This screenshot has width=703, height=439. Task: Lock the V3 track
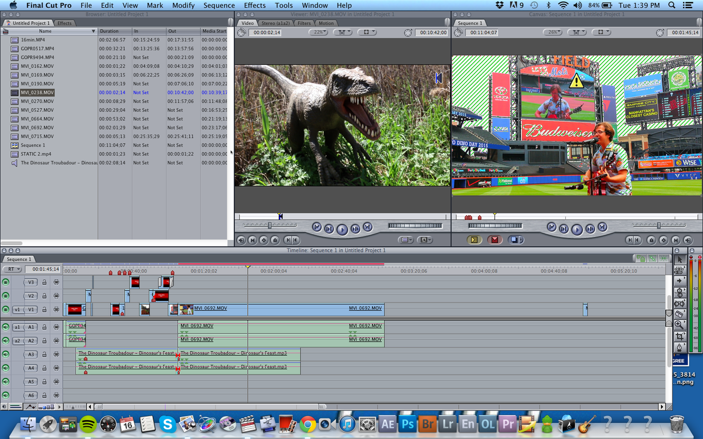click(x=44, y=282)
